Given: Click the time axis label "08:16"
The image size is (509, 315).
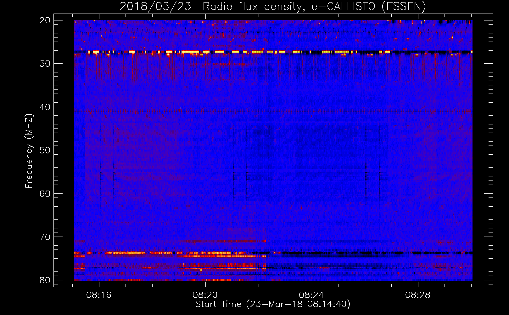Looking at the screenshot, I should tap(99, 295).
